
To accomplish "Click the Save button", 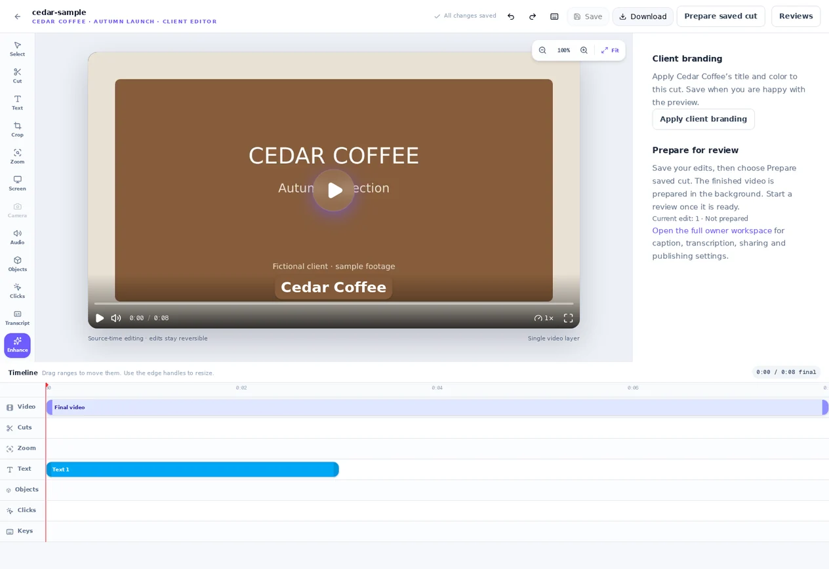I will coord(588,16).
